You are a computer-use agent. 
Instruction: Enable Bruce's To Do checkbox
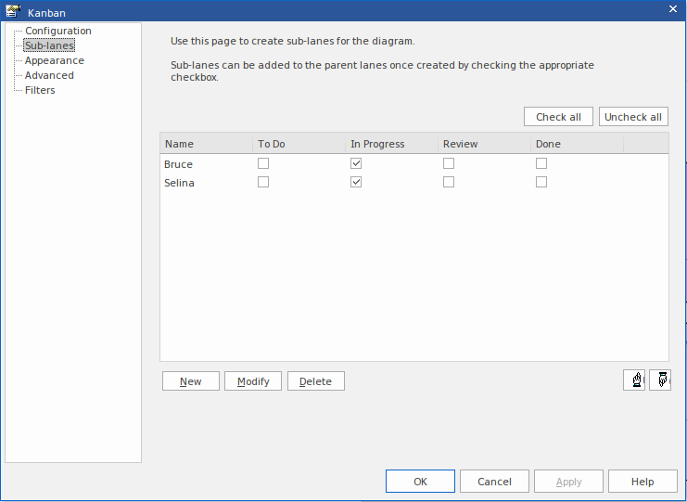263,163
